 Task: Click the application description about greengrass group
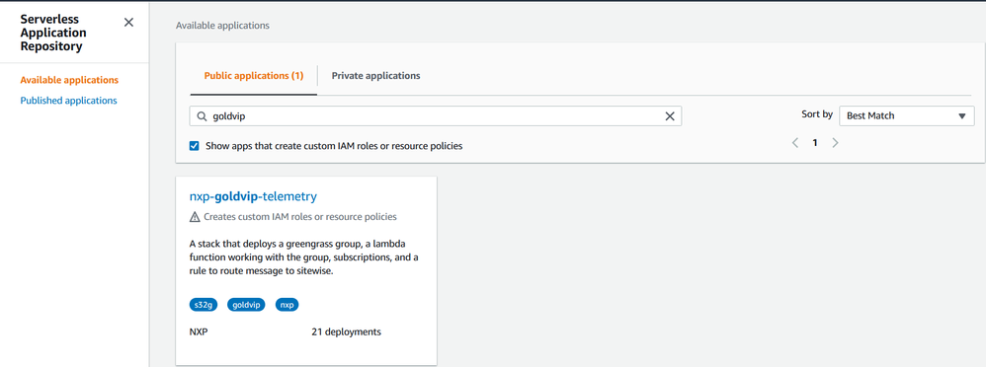click(303, 257)
